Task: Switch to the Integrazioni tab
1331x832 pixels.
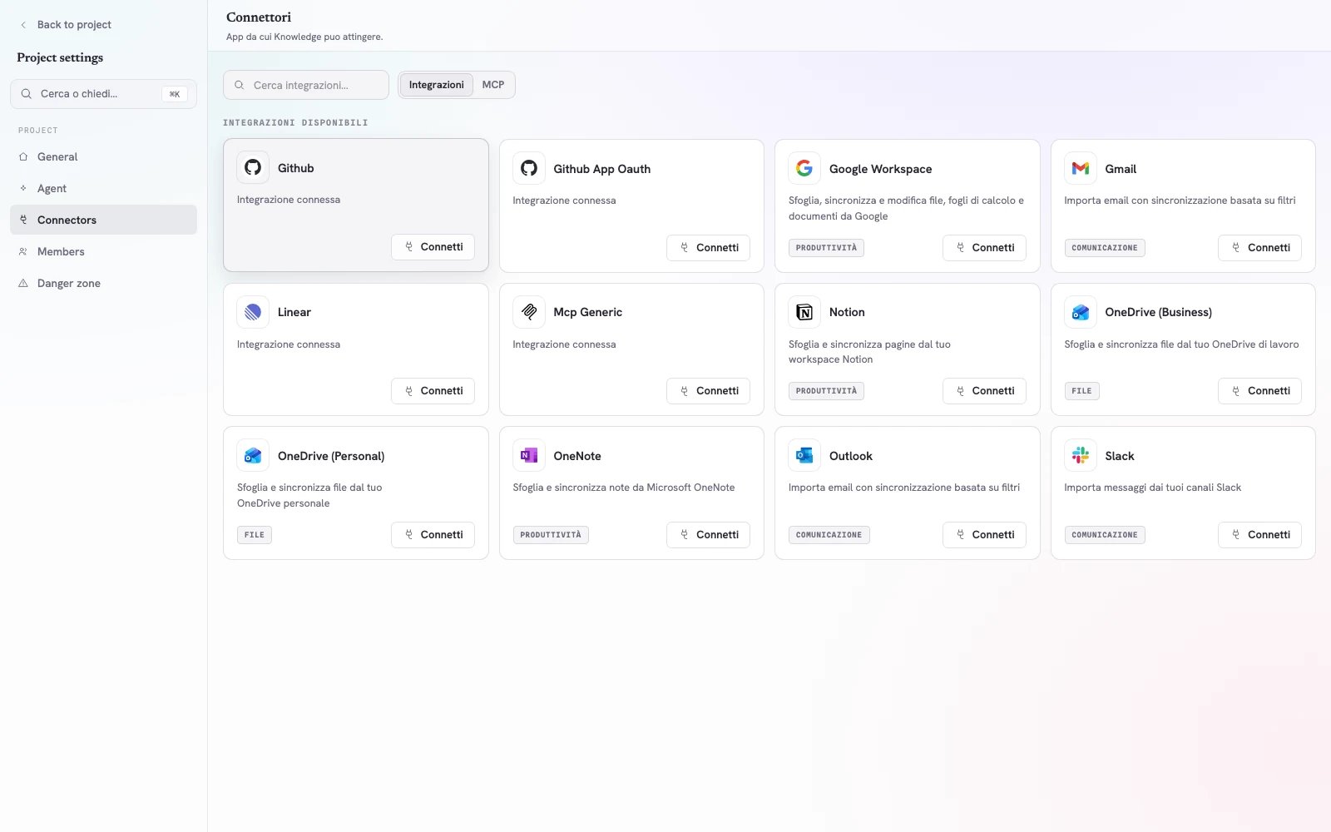Action: click(x=437, y=85)
